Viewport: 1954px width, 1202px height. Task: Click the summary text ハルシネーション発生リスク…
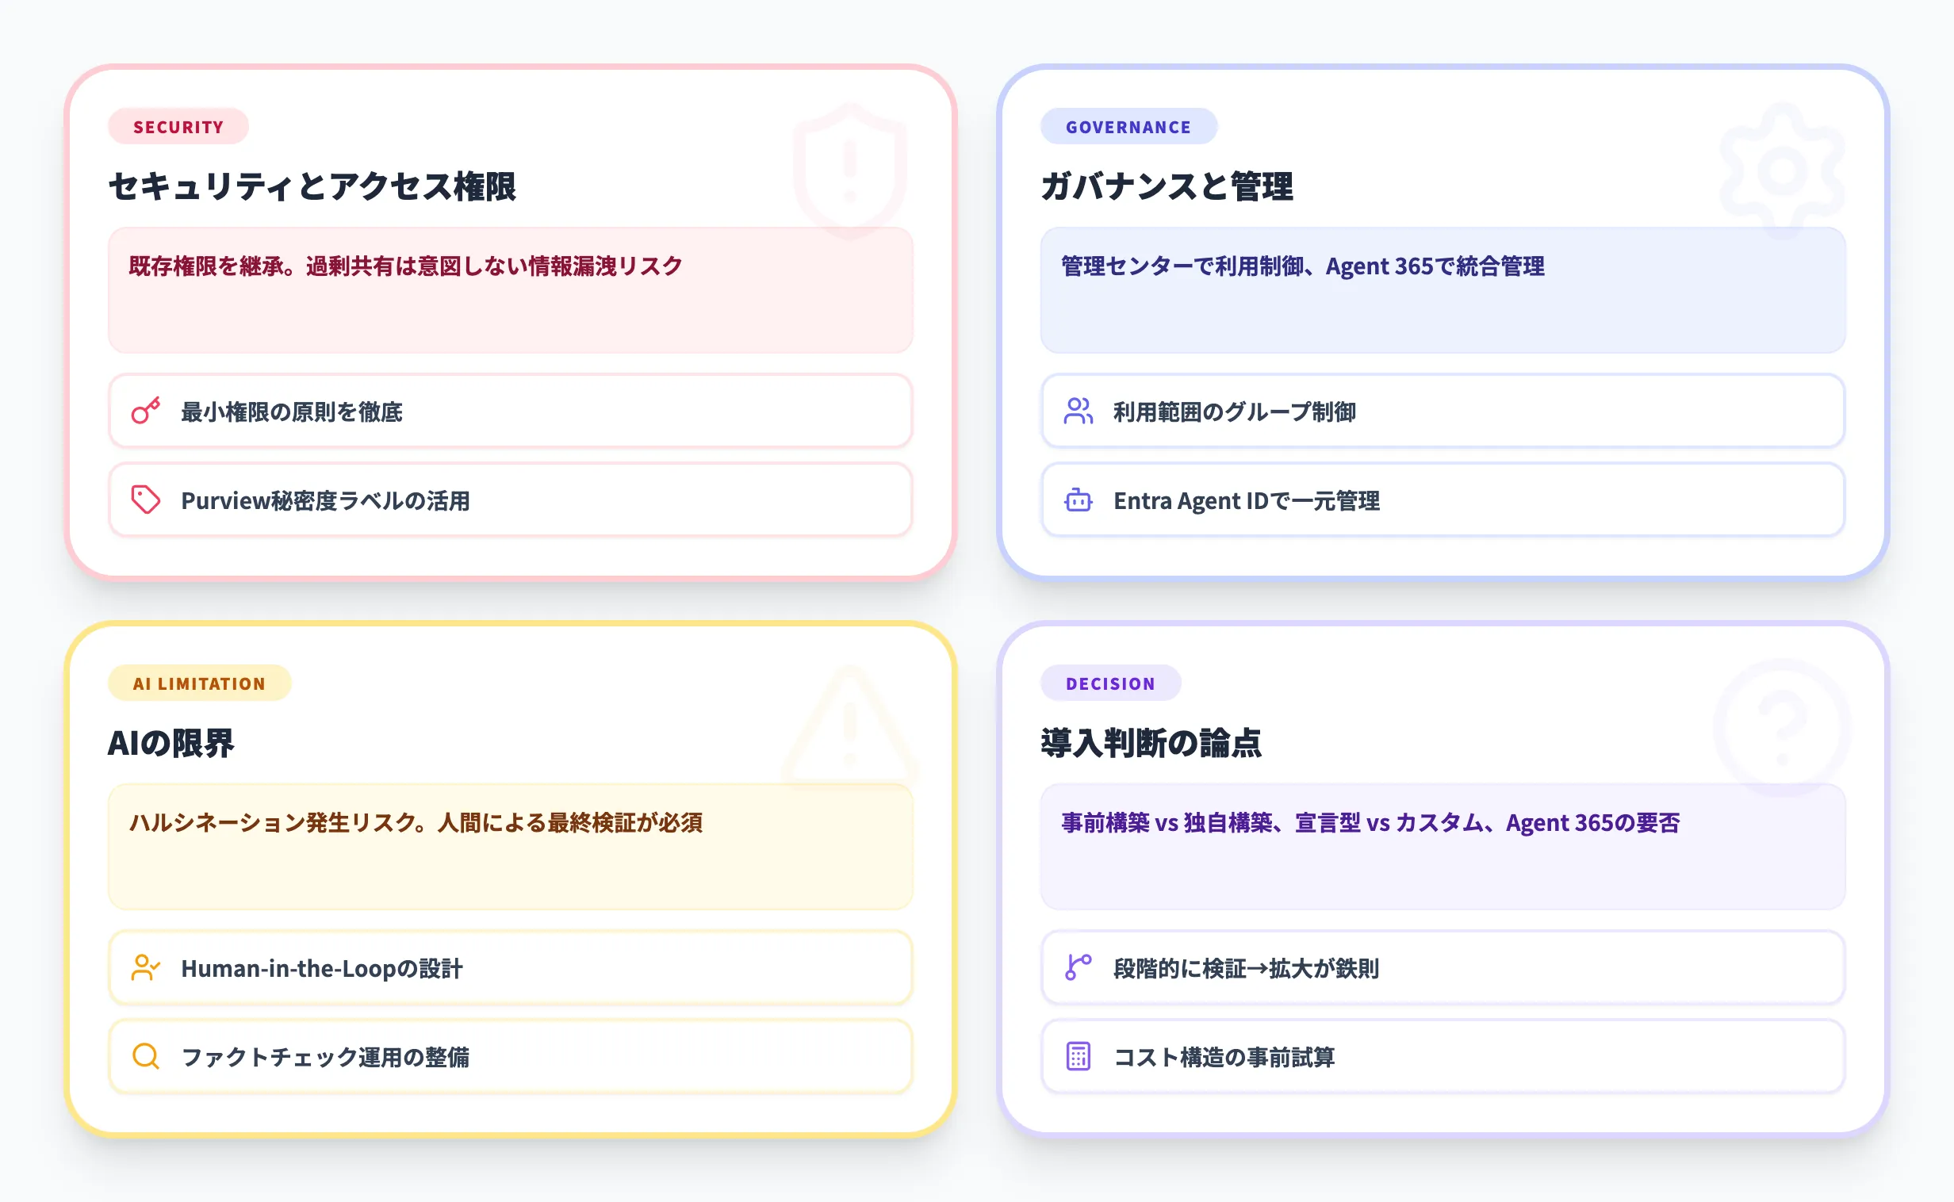click(416, 822)
